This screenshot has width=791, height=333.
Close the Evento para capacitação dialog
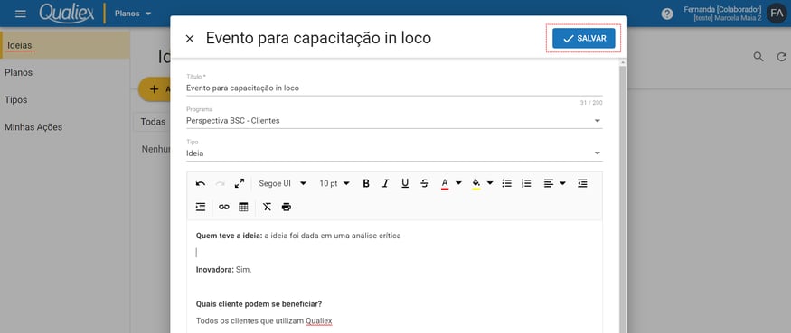tap(190, 39)
